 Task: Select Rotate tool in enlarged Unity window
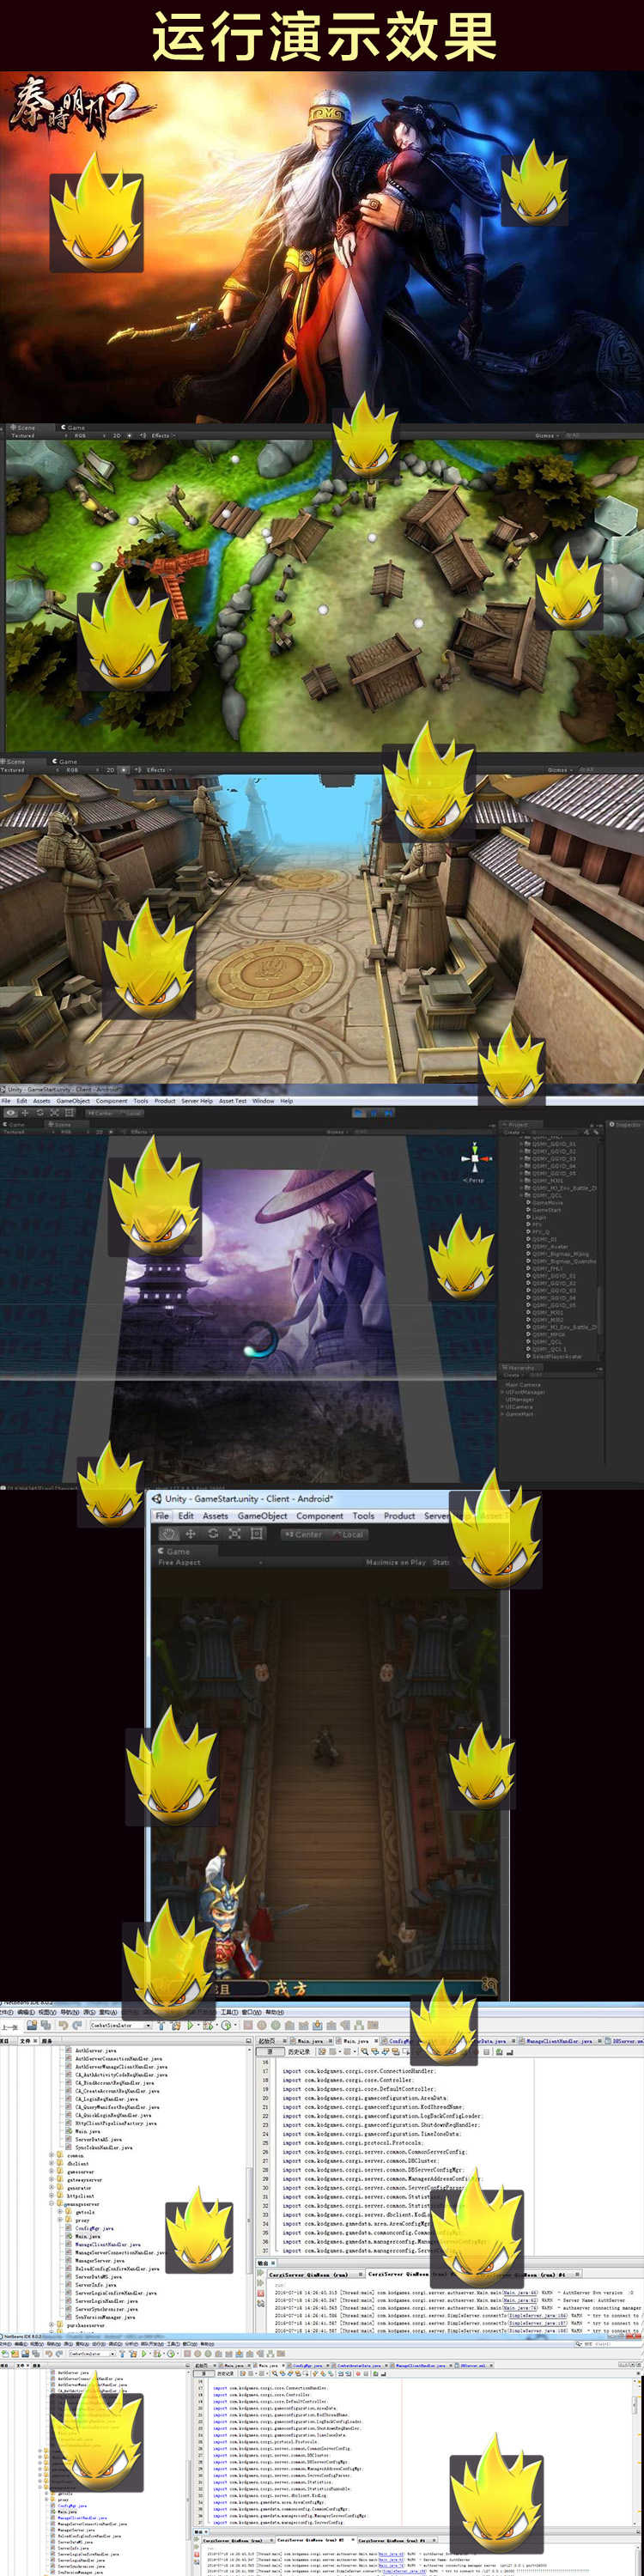click(212, 1534)
